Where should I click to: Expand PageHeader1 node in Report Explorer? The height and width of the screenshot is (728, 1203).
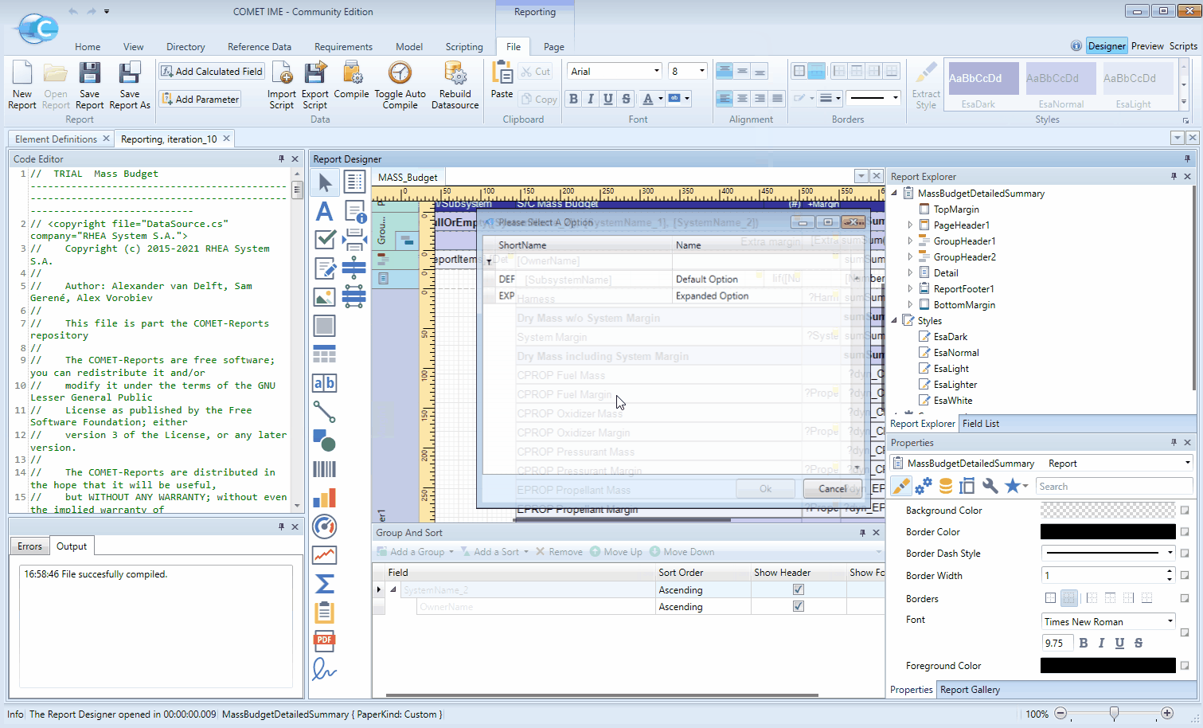910,225
